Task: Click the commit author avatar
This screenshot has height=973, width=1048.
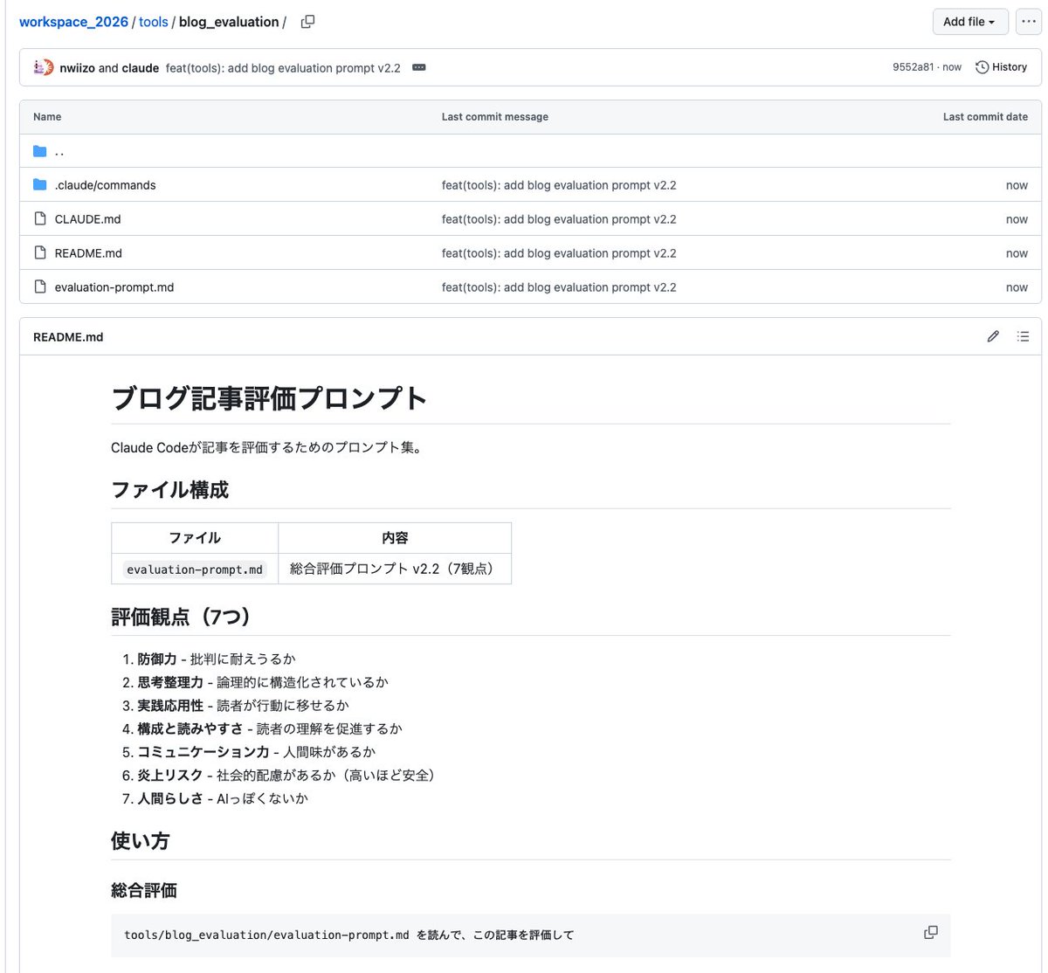Action: [42, 66]
